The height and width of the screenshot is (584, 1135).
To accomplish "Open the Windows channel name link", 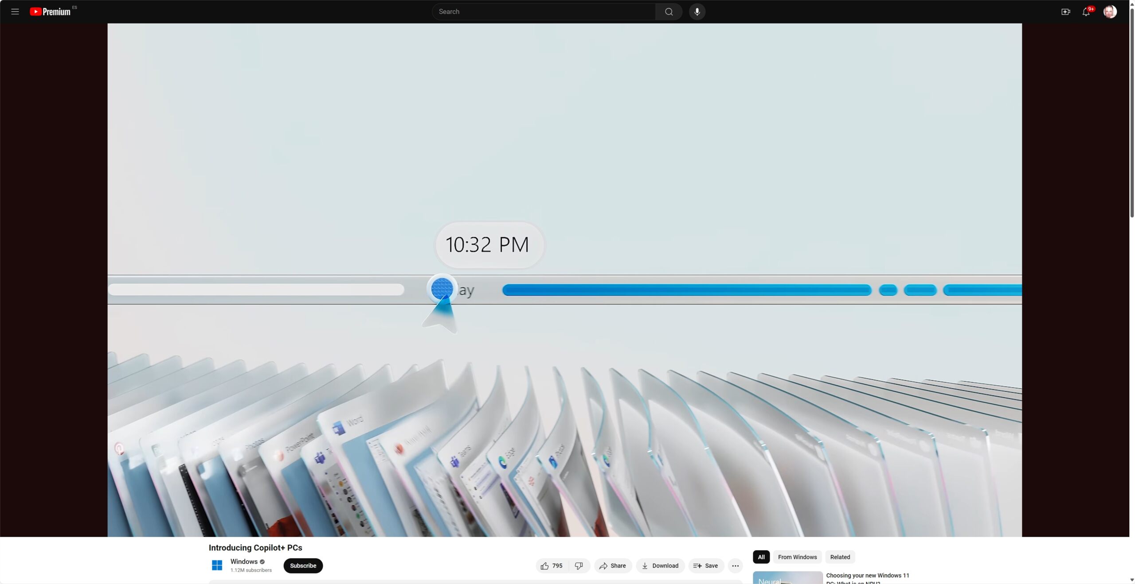I will click(x=243, y=561).
